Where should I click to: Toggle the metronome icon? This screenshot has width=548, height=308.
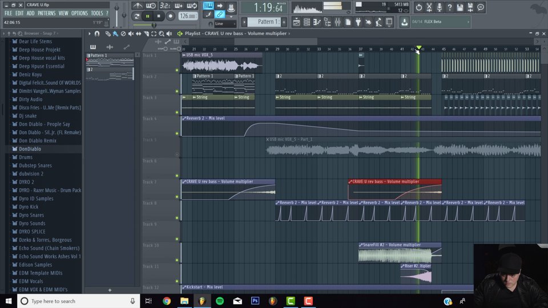point(138,6)
